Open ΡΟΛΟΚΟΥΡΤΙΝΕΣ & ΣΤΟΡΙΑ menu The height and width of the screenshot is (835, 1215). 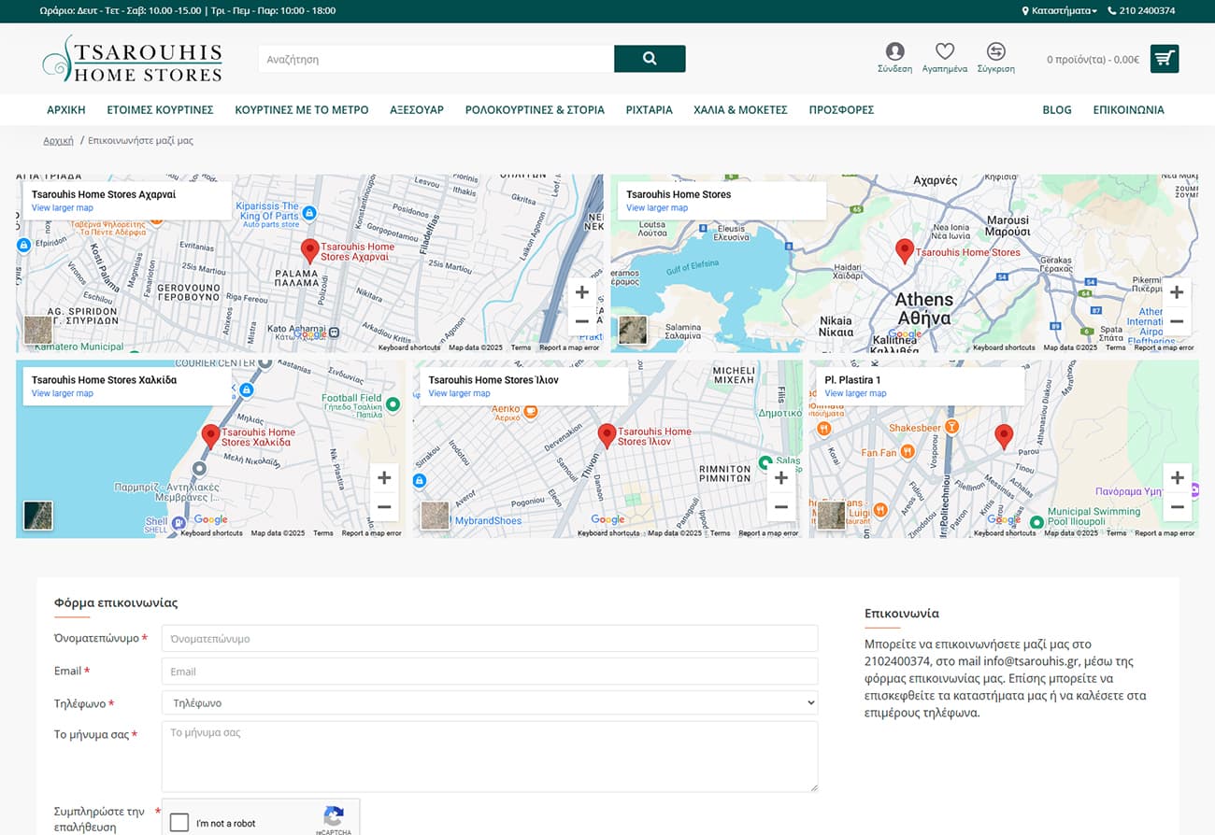point(535,109)
